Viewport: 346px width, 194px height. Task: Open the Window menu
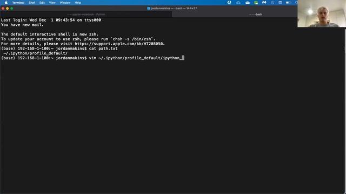[x=65, y=3]
